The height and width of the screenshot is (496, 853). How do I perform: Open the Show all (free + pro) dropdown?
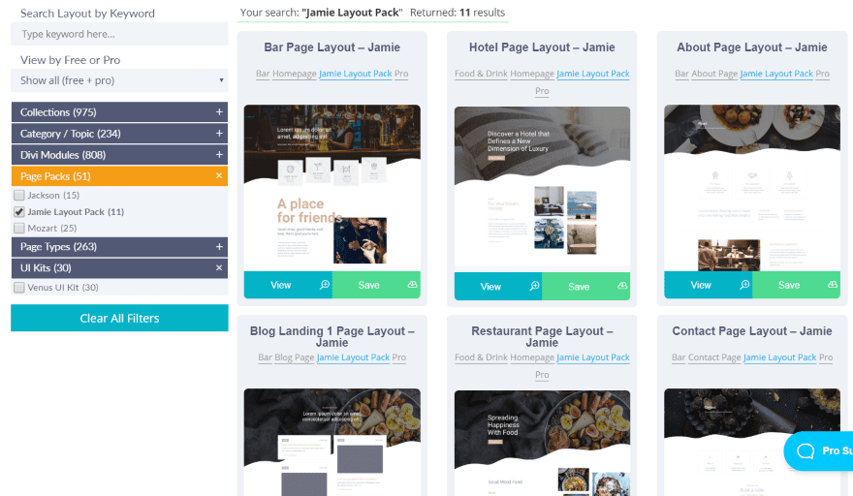(119, 80)
